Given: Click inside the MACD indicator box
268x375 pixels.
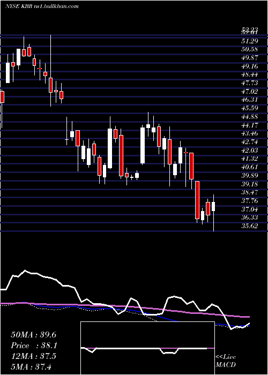Looking at the screenshot, I should (147, 348).
